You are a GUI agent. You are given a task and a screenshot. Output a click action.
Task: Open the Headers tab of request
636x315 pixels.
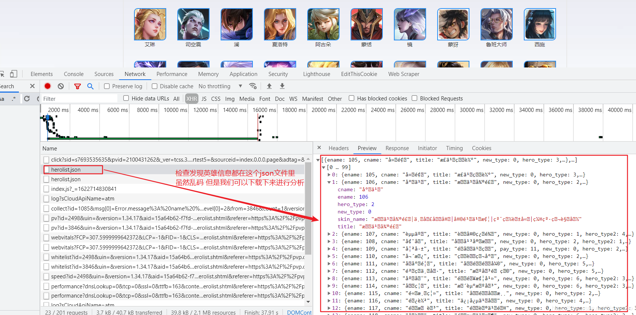click(339, 148)
